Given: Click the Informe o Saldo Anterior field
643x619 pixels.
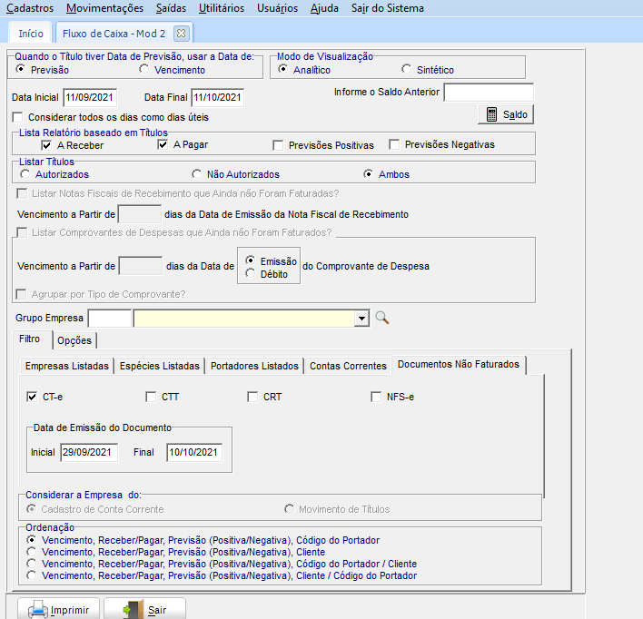Looking at the screenshot, I should tap(489, 93).
